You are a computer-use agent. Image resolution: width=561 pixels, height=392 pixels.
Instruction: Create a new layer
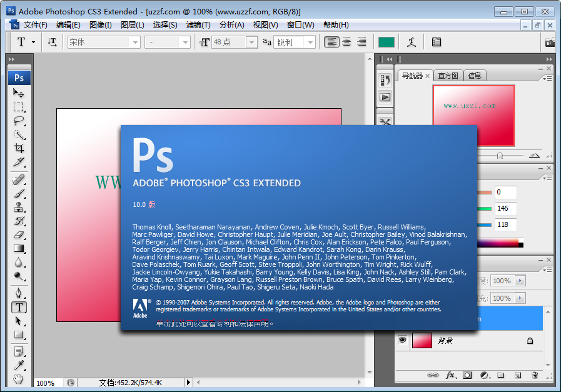coord(518,375)
